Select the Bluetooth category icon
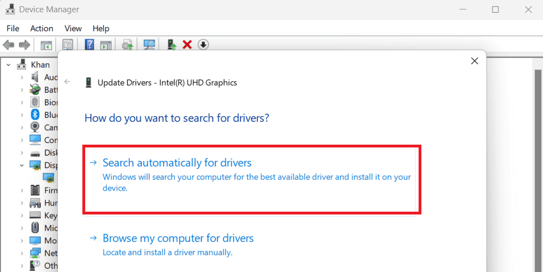The image size is (543, 272). (x=35, y=114)
